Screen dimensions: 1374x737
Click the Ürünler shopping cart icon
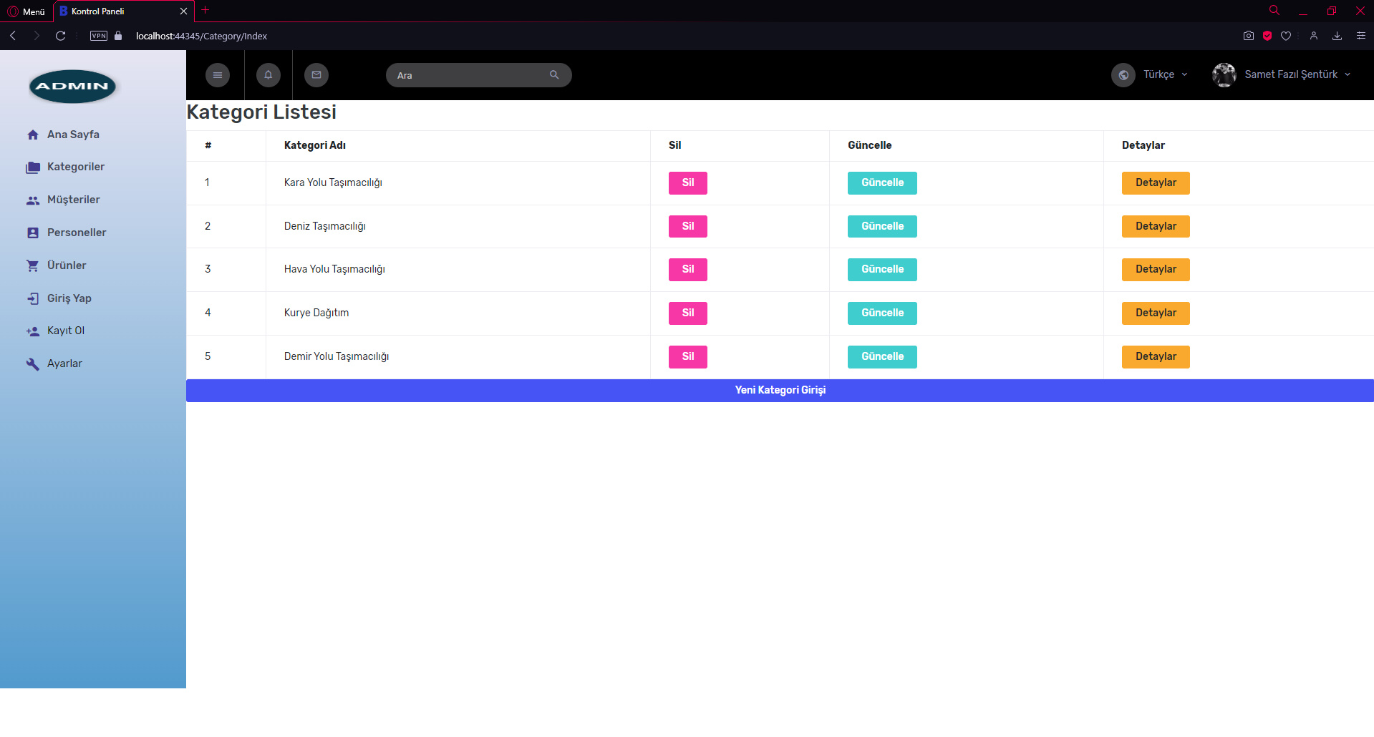pyautogui.click(x=33, y=265)
